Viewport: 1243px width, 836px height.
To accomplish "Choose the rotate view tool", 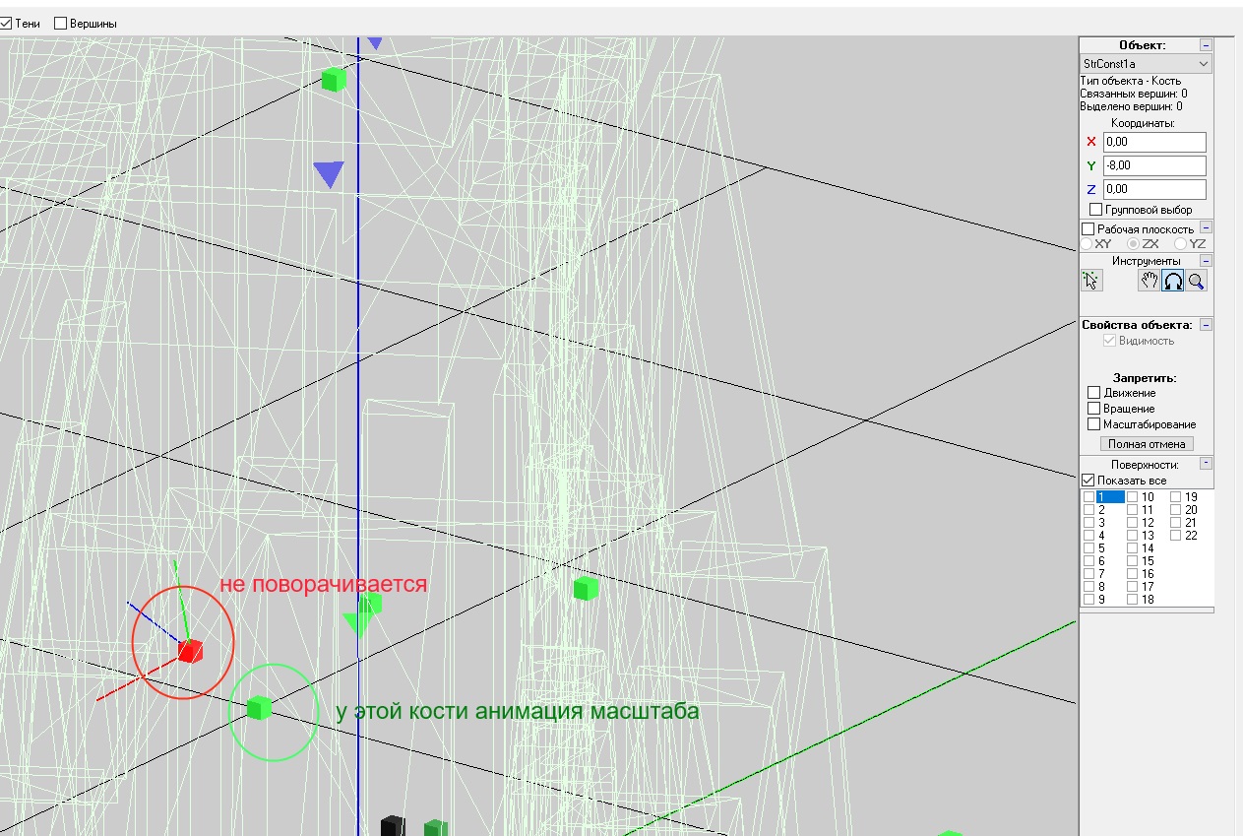I will pos(1172,282).
